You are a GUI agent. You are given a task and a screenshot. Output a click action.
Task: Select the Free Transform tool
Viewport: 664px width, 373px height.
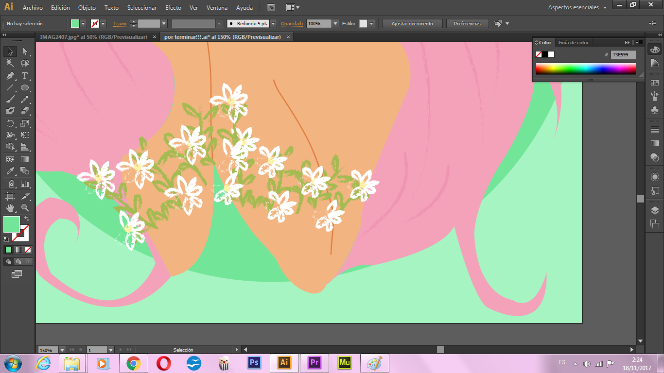click(x=25, y=135)
